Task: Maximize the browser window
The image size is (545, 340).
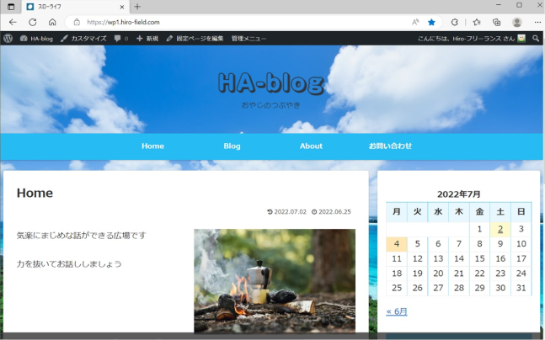Action: (519, 5)
